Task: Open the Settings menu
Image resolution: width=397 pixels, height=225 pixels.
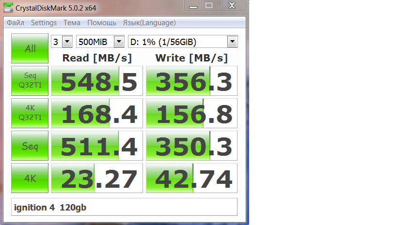Action: (x=44, y=23)
